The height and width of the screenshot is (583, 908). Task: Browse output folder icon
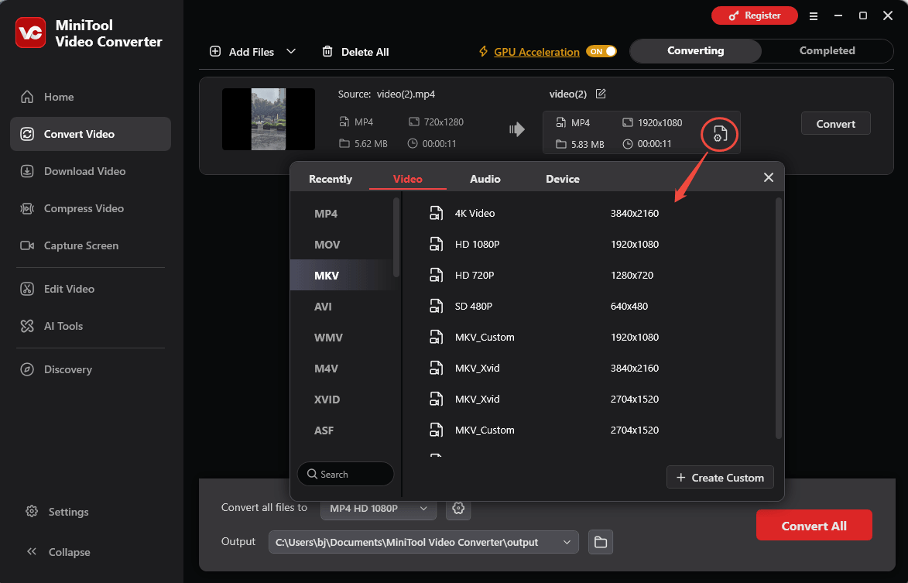(x=601, y=543)
